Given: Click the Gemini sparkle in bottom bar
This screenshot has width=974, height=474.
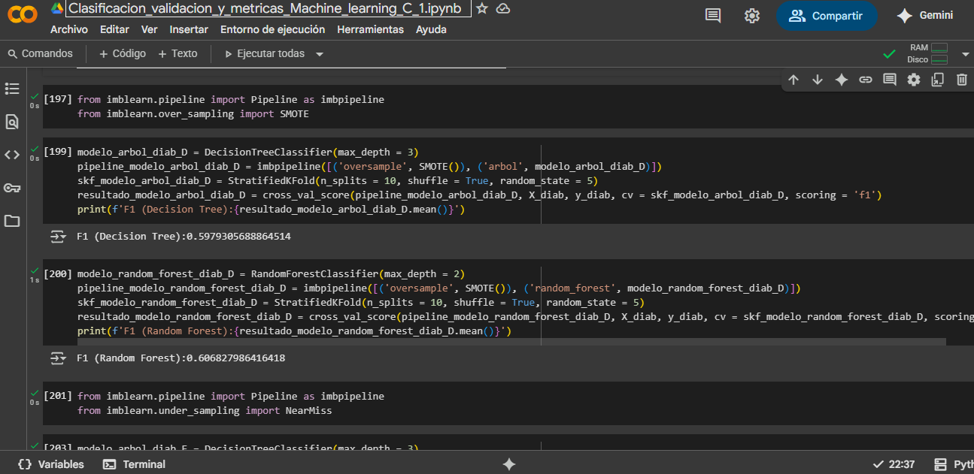Looking at the screenshot, I should (x=509, y=464).
